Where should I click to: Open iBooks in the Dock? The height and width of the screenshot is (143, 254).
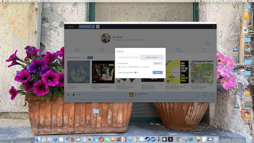[x=113, y=139]
